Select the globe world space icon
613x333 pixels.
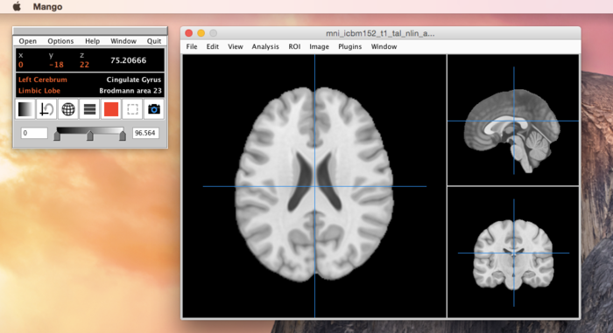68,109
